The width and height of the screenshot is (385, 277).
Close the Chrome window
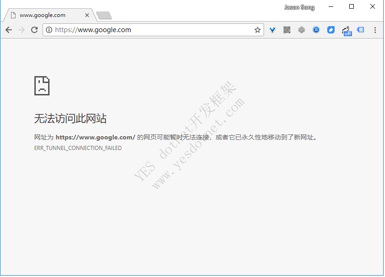(373, 6)
